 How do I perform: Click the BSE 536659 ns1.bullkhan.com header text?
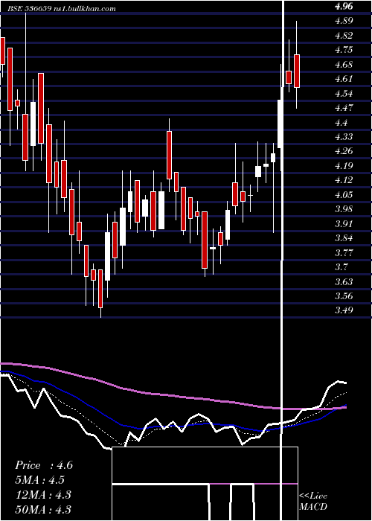(x=62, y=9)
